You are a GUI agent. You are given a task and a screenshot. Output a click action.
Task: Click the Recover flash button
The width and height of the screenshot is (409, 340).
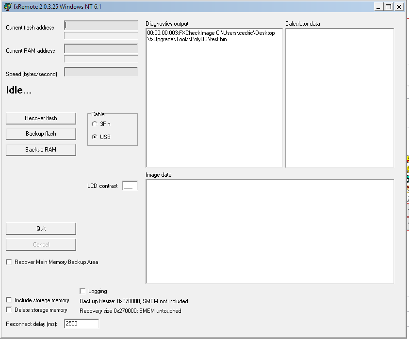pyautogui.click(x=41, y=118)
